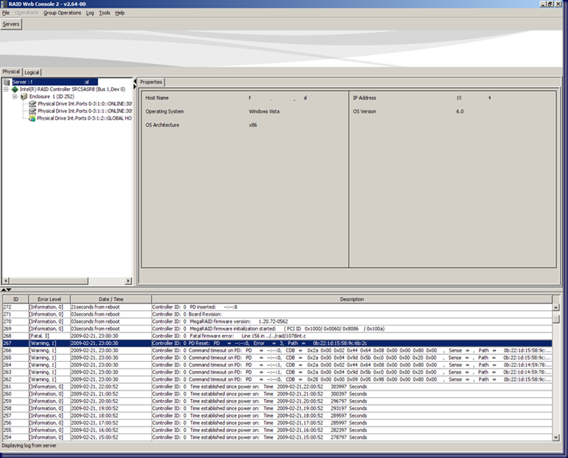Click tree pane horizontal scrollbar thumb
The height and width of the screenshot is (458, 568).
coord(48,281)
